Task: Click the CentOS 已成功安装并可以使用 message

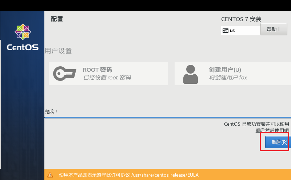Action: [x=256, y=124]
